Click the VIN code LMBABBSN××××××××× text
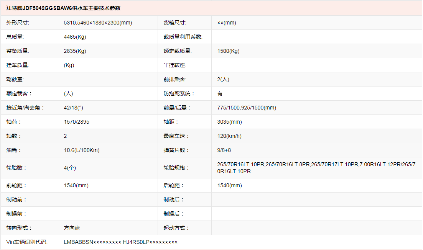Screen dimensions: 423x250 coord(92,242)
